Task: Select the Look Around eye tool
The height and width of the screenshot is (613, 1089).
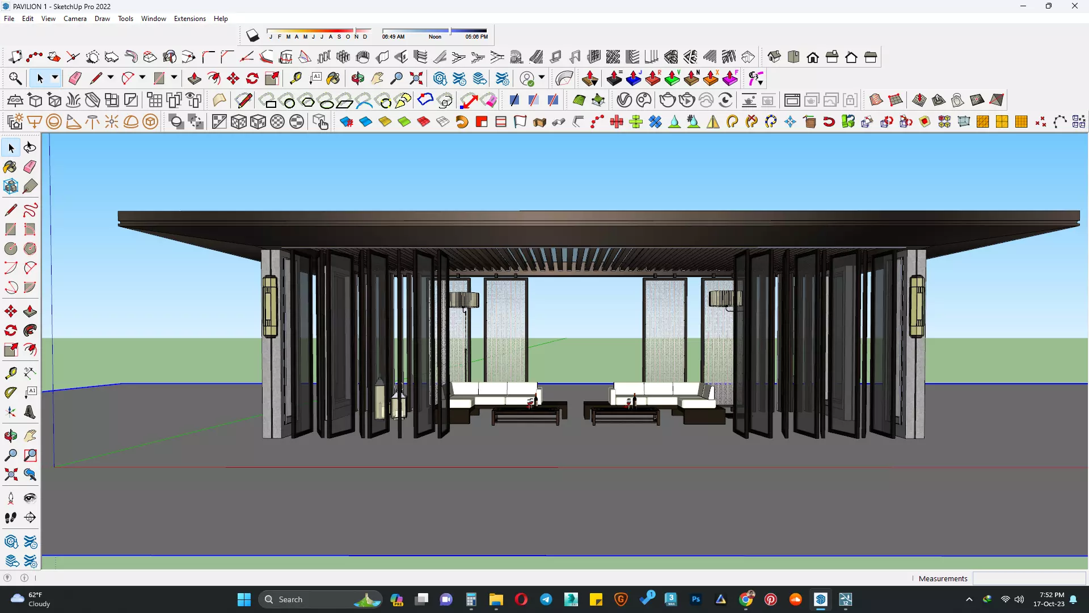Action: point(30,498)
